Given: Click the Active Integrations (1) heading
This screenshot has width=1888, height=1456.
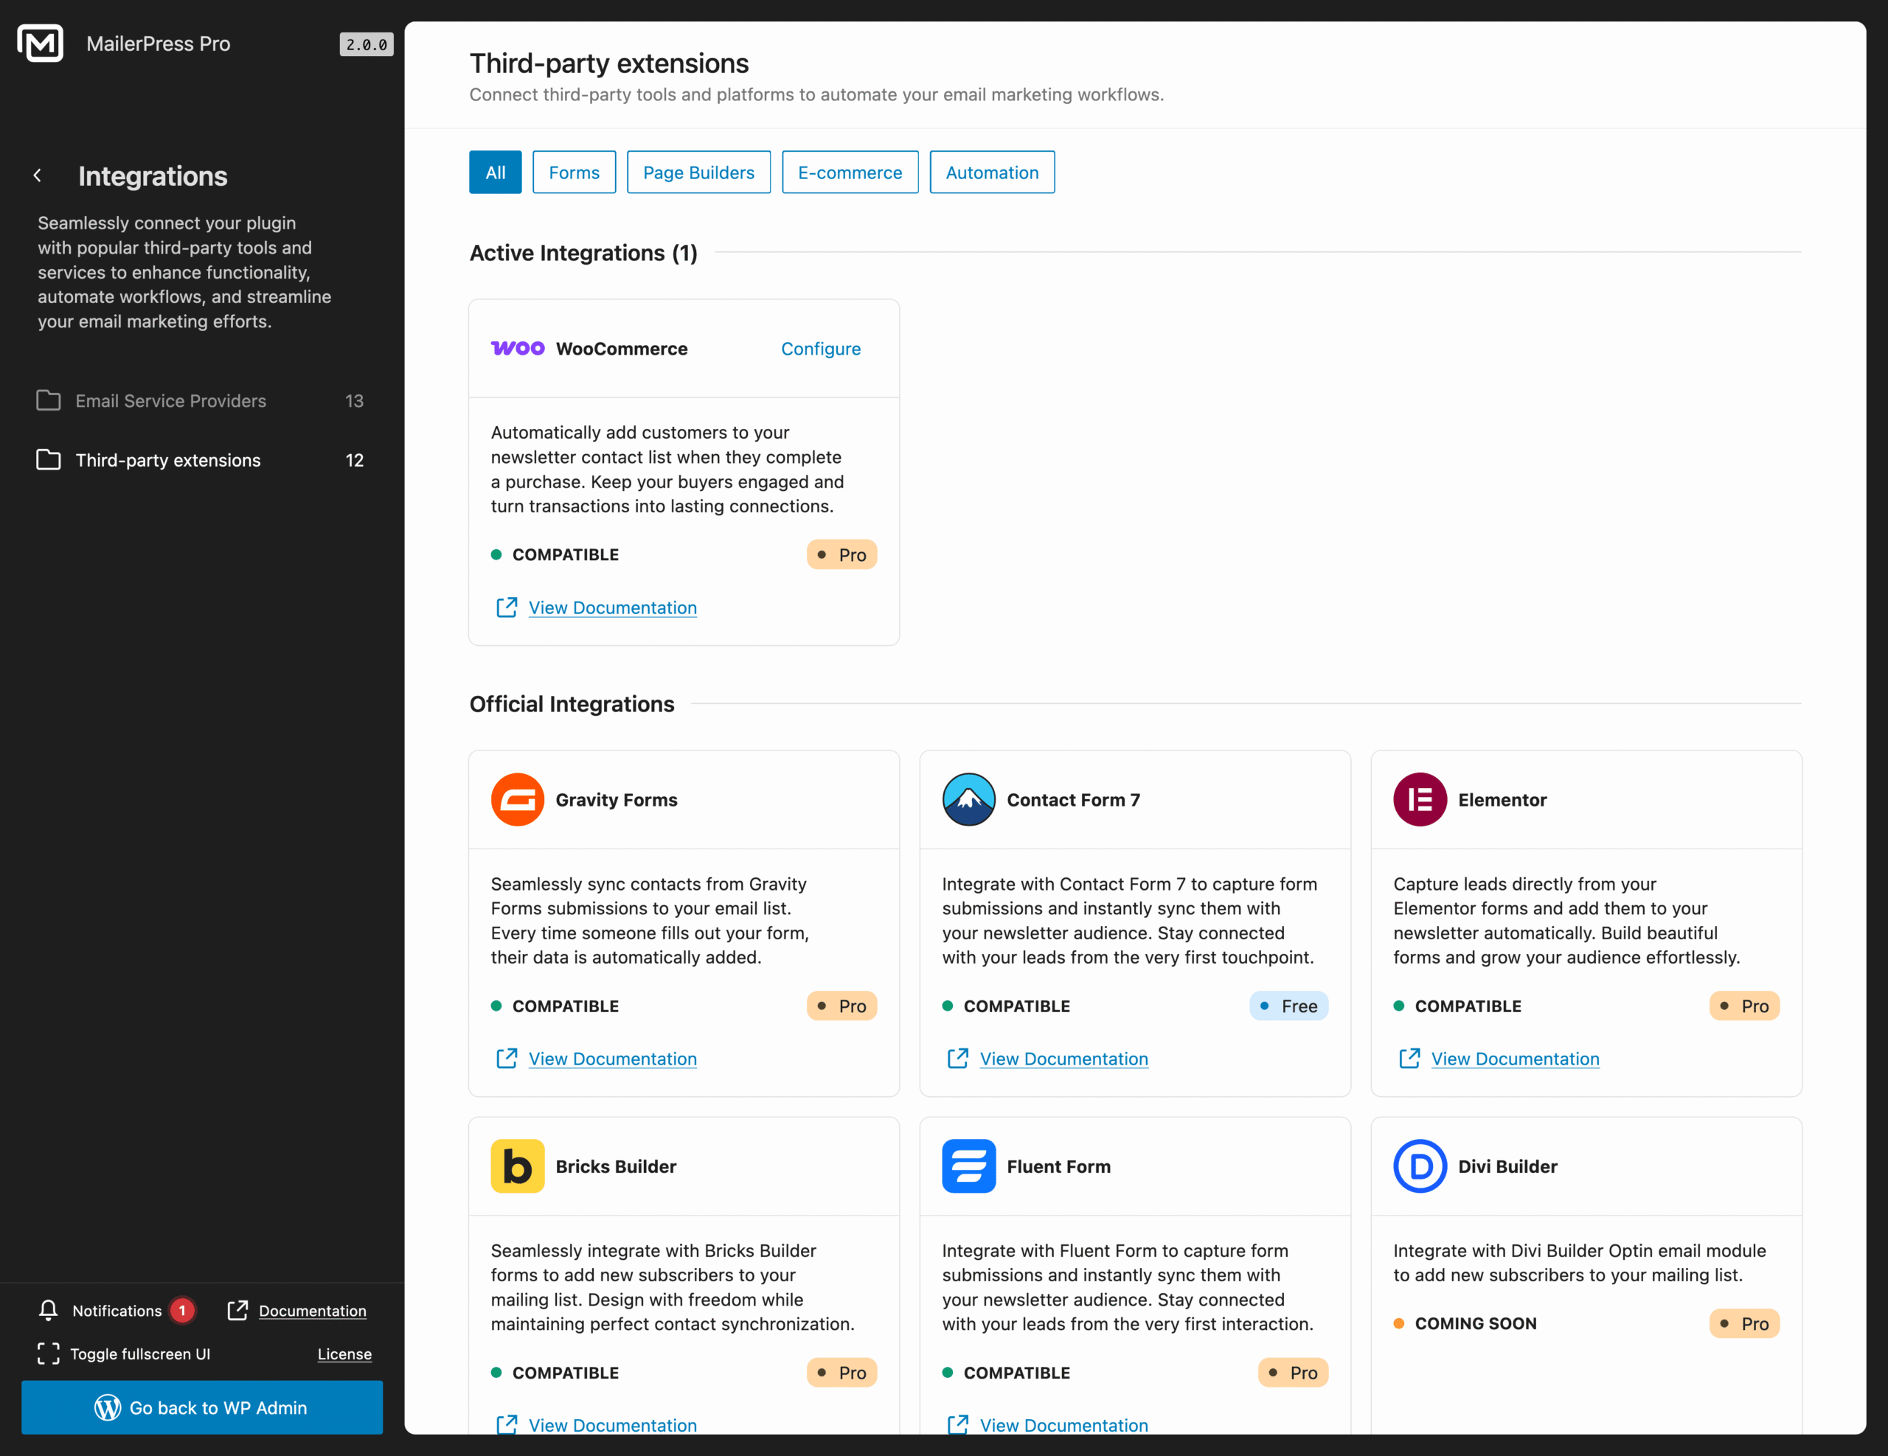Looking at the screenshot, I should tap(583, 252).
